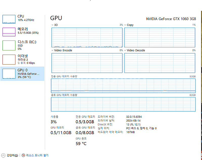Select the CPU 10% 4.27GHz entry

(x=26, y=18)
